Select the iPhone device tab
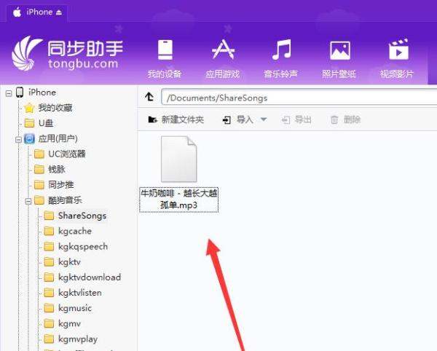 click(x=38, y=12)
